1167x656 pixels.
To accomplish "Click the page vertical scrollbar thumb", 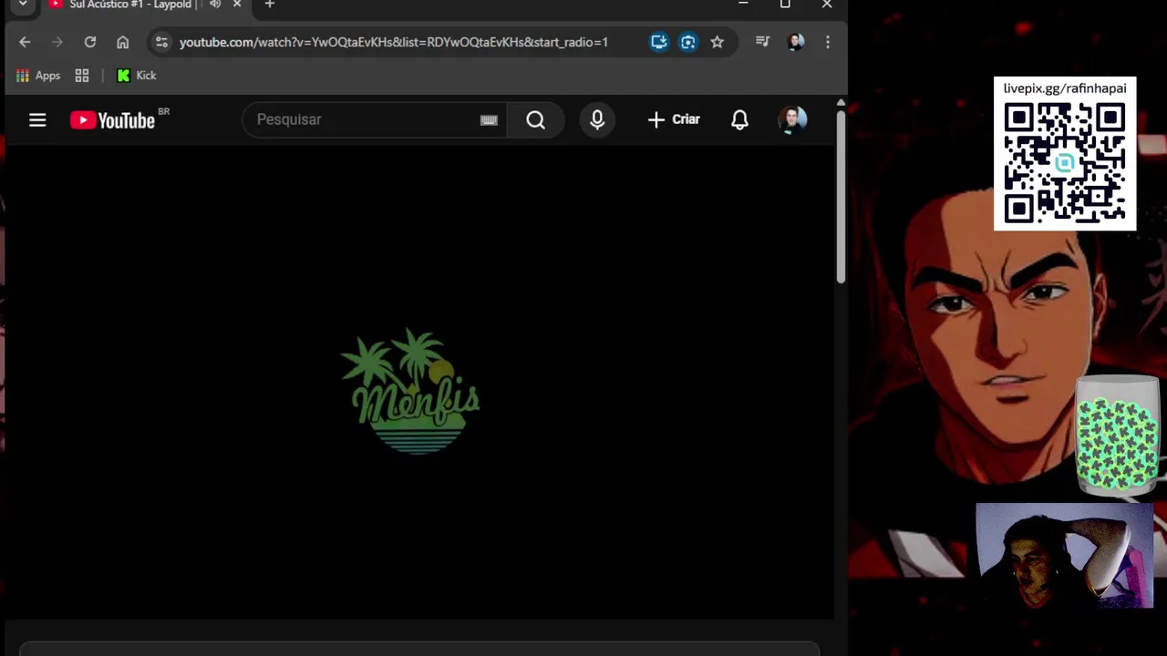I will coord(841,197).
